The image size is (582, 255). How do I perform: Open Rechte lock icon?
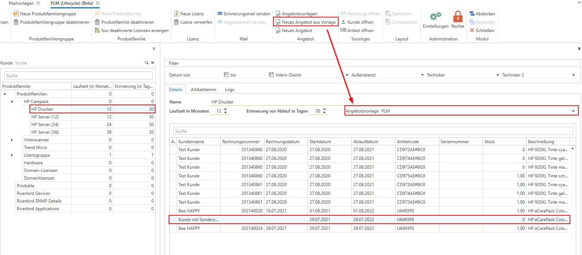pyautogui.click(x=457, y=17)
